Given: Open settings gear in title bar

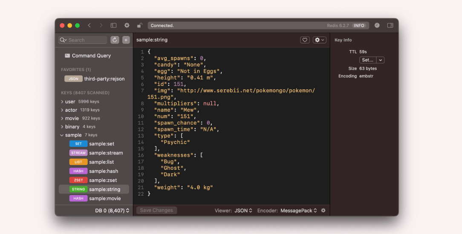Looking at the screenshot, I should tap(127, 25).
